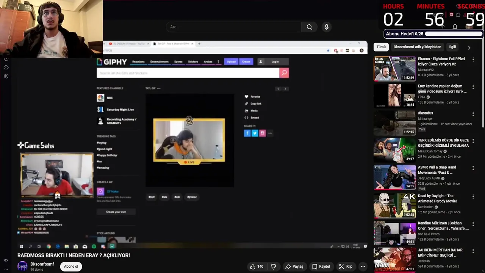Open options menu for Kendine Müzisyen video
This screenshot has height=273, width=485.
tap(473, 224)
